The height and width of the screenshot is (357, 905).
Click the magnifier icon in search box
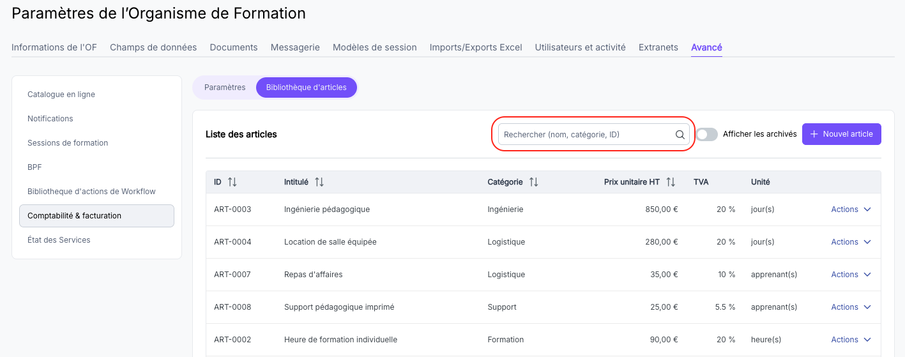pyautogui.click(x=680, y=135)
